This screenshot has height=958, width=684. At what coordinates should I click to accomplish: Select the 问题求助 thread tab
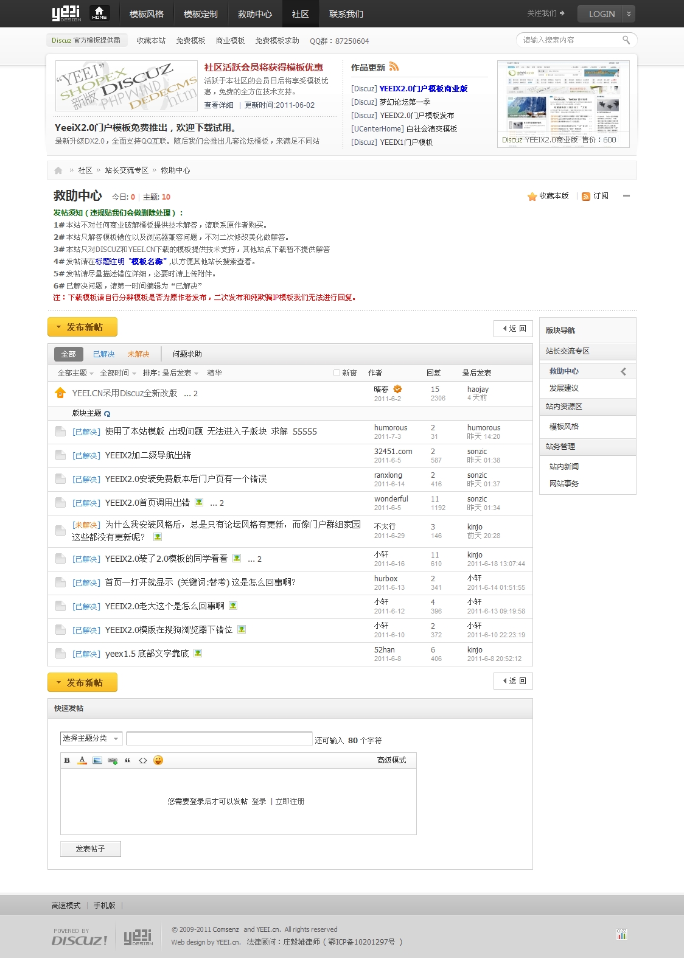[x=187, y=354]
